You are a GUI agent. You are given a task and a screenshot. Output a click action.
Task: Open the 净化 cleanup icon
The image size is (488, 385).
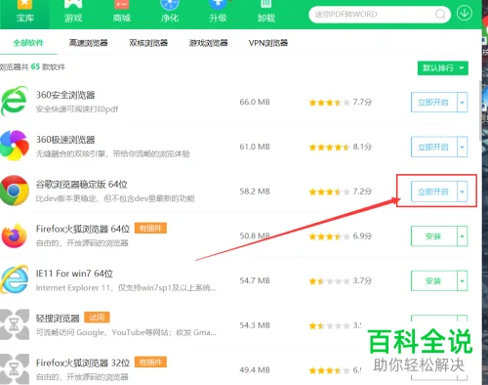point(170,13)
